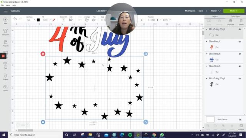This screenshot has height=138, width=246.
Task: Open File Explorer from the taskbar
Action: tap(90, 135)
